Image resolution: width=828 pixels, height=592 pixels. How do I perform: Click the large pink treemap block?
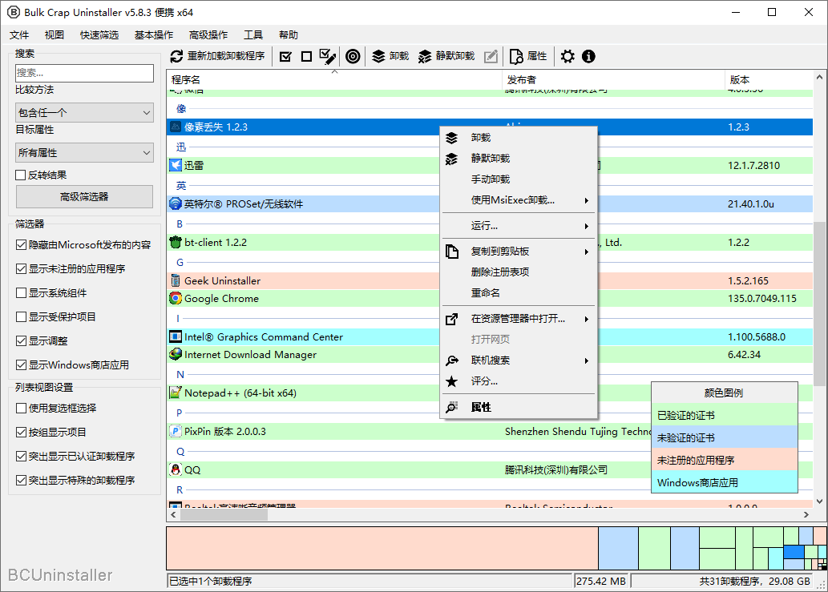pos(382,548)
